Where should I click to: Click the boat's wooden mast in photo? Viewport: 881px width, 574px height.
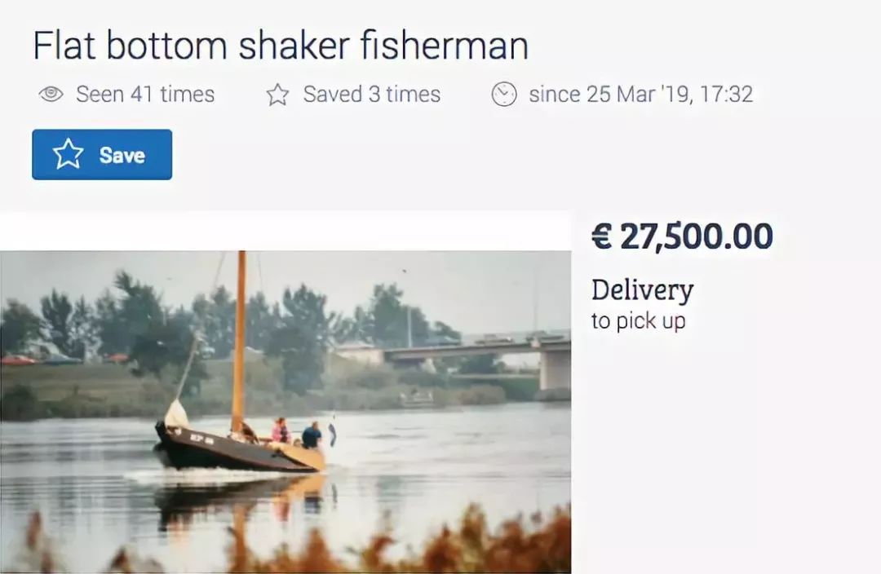pos(240,342)
